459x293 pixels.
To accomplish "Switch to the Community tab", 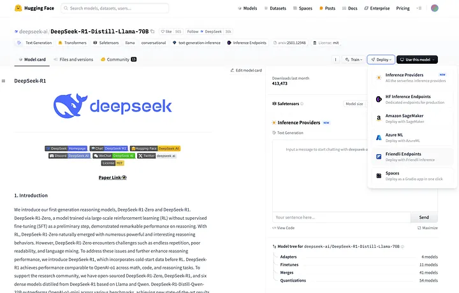I will [119, 60].
